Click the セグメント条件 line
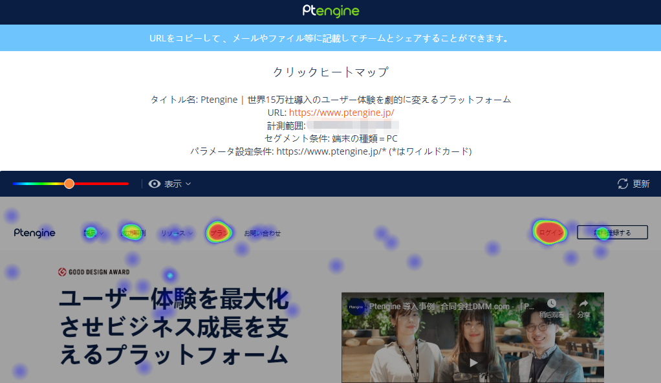661x383 pixels. [x=331, y=139]
